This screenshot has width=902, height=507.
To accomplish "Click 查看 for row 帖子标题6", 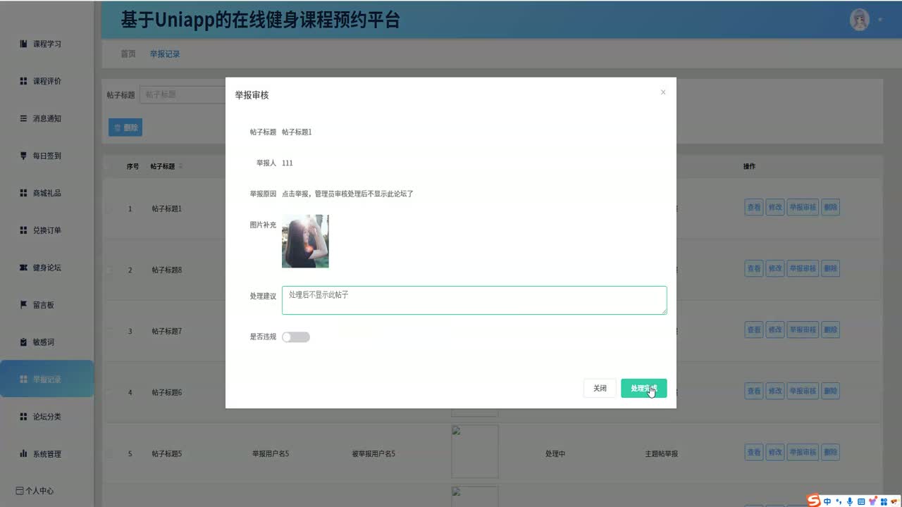I will [754, 391].
